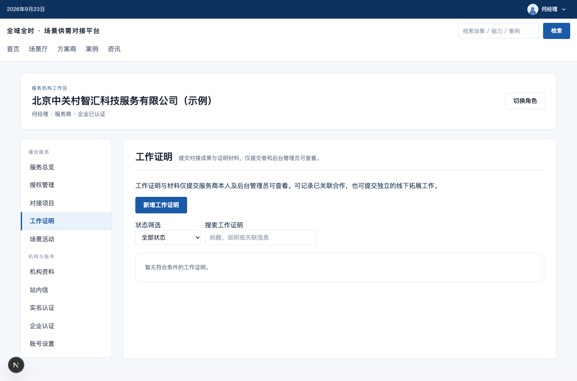
Task: Click the 状态筛选 label
Action: (x=148, y=225)
